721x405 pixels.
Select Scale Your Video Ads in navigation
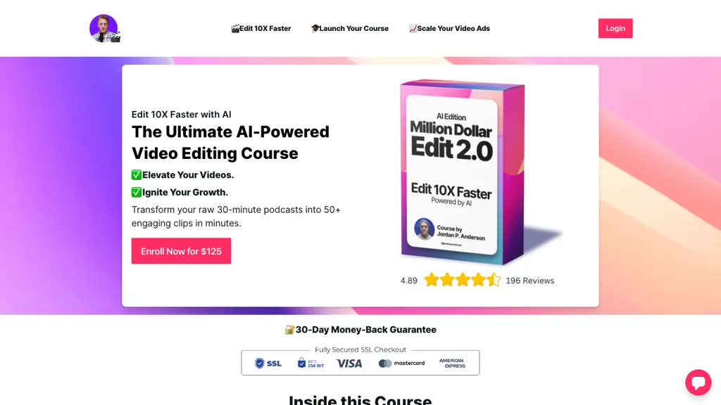tap(449, 28)
